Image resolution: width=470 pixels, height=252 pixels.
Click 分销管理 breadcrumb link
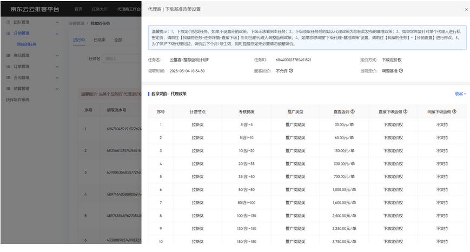point(76,23)
